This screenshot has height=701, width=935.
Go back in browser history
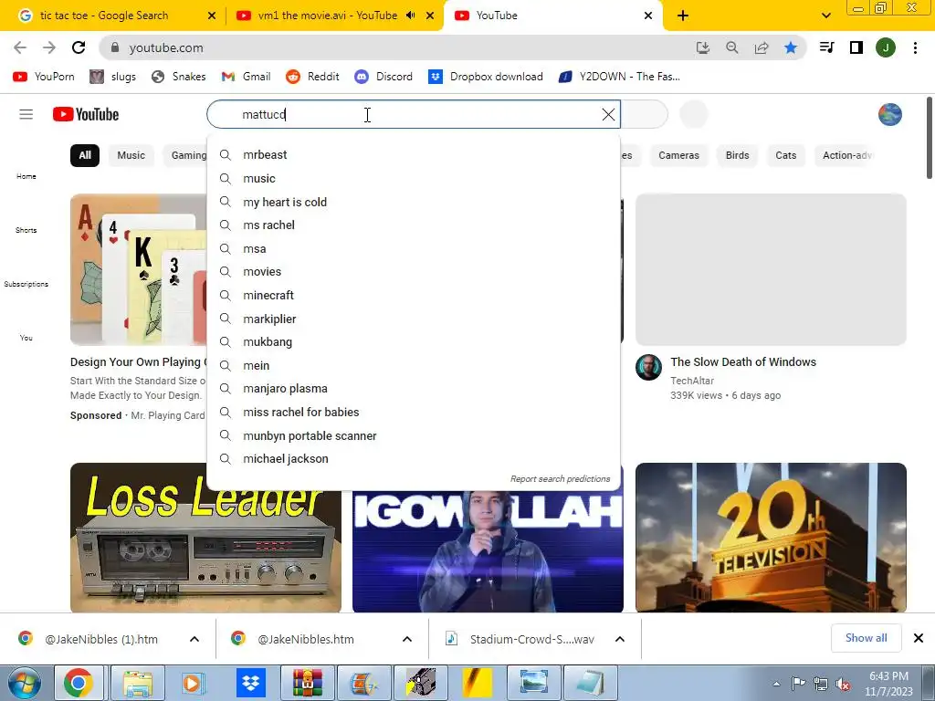pyautogui.click(x=20, y=47)
